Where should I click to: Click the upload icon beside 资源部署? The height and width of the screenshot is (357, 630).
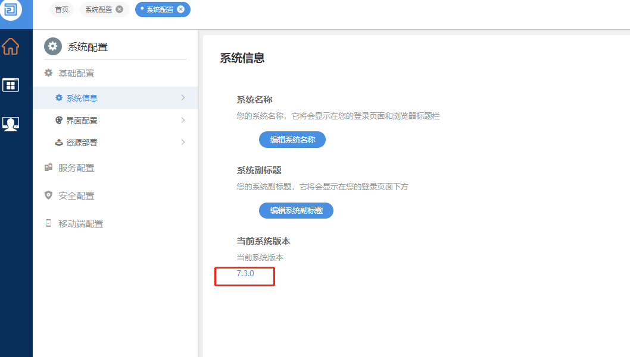pos(59,142)
